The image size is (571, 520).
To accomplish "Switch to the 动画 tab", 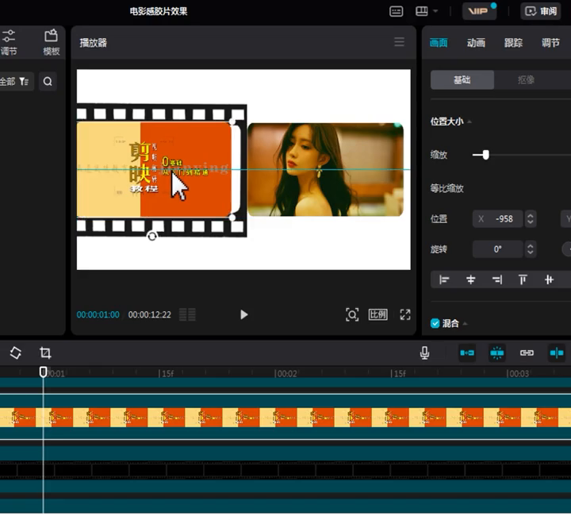I will point(476,43).
